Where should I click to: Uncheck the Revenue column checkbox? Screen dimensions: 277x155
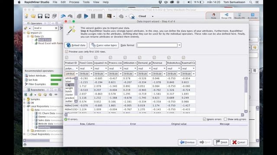[x=154, y=57]
